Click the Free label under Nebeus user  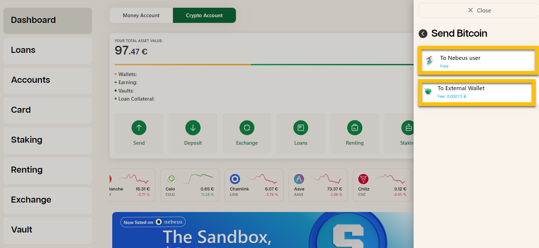point(444,66)
